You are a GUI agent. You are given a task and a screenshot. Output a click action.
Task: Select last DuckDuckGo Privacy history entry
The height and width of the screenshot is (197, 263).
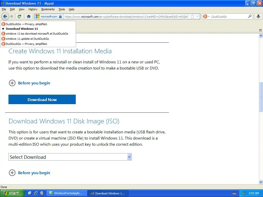[38, 44]
